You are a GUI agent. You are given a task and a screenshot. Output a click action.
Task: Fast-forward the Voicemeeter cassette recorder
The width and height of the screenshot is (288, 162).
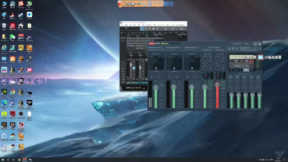coord(236,70)
